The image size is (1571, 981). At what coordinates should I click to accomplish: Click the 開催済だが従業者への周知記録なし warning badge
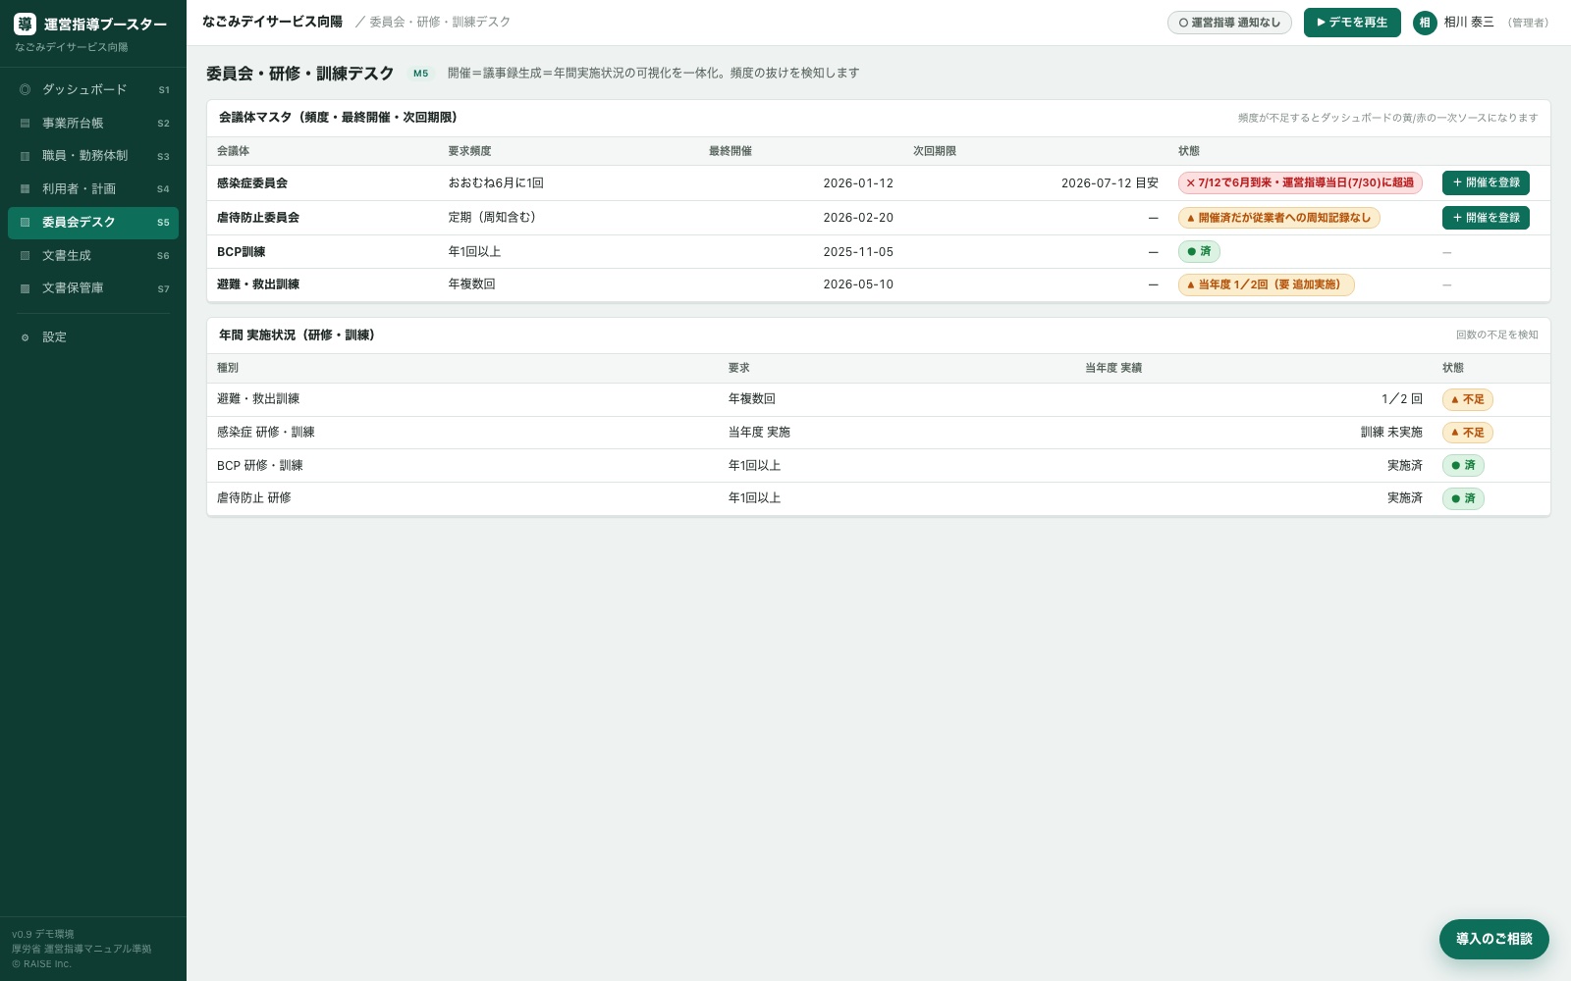coord(1278,218)
